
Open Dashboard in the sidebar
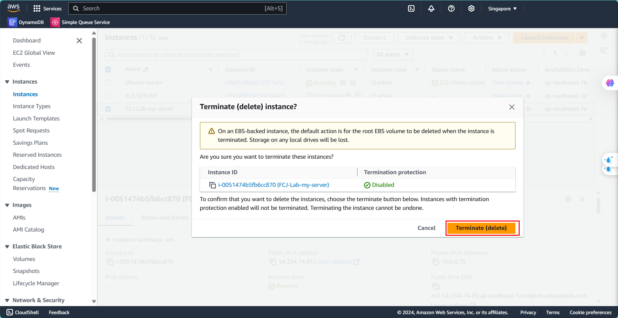tap(27, 40)
